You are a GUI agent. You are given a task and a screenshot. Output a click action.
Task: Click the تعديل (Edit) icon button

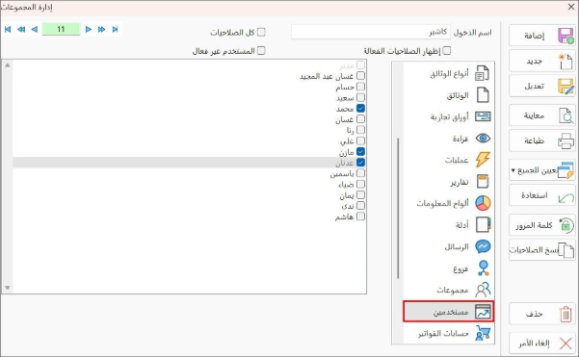coord(566,87)
